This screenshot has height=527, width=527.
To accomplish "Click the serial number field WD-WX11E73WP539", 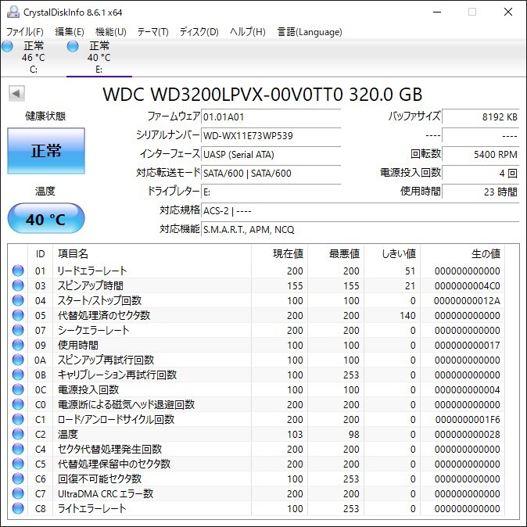I will coord(271,136).
